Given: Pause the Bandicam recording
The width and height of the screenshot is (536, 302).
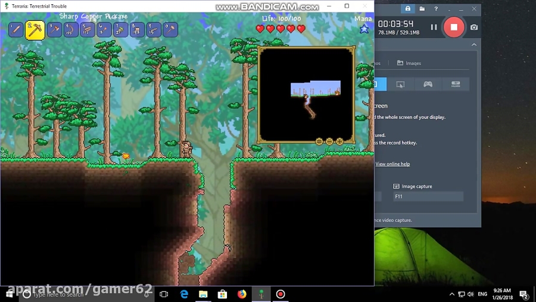Looking at the screenshot, I should [x=434, y=27].
